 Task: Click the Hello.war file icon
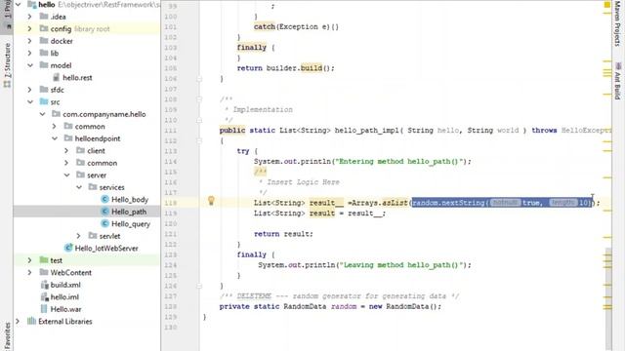point(44,309)
